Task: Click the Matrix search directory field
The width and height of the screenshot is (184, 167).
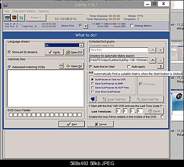Action: coord(119,60)
